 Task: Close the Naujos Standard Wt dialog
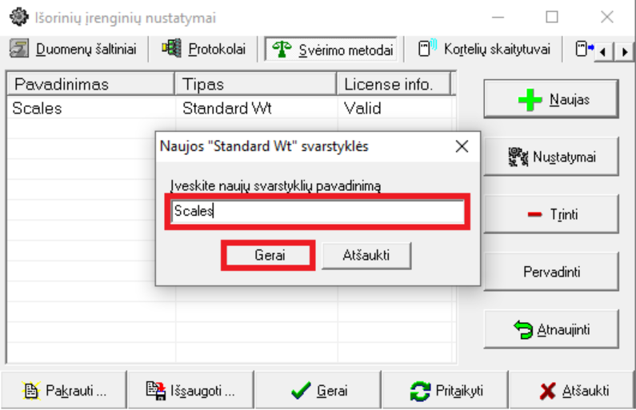(462, 146)
